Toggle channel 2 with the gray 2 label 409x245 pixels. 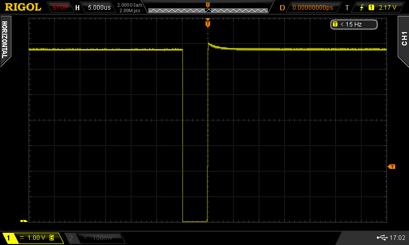(71, 238)
